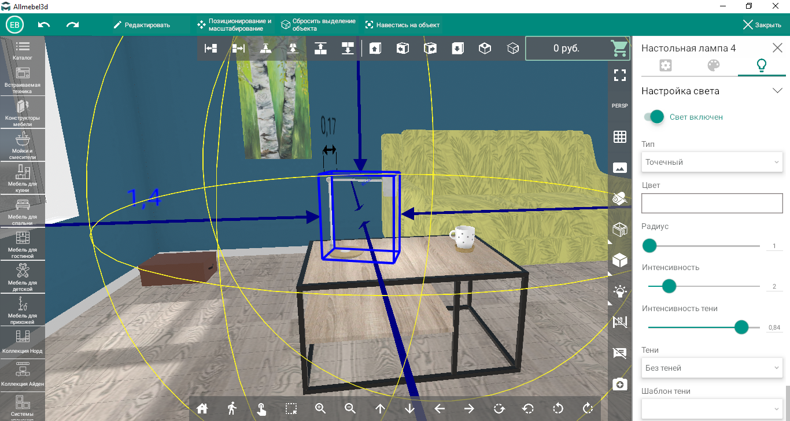The height and width of the screenshot is (421, 790).
Task: Open the Каталог menu
Action: 23,50
